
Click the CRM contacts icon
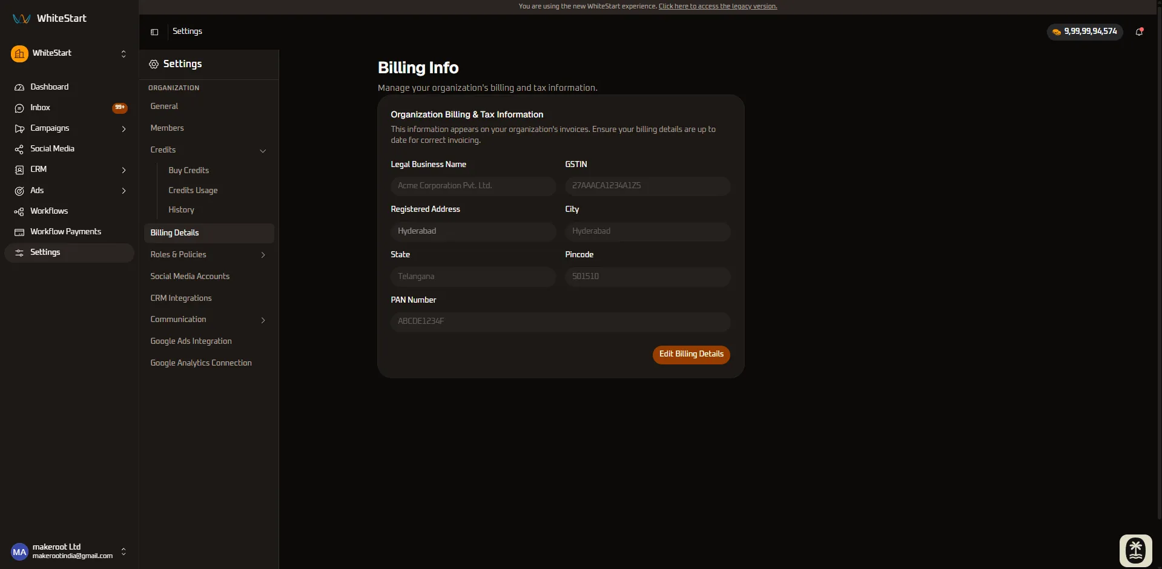[x=19, y=169]
